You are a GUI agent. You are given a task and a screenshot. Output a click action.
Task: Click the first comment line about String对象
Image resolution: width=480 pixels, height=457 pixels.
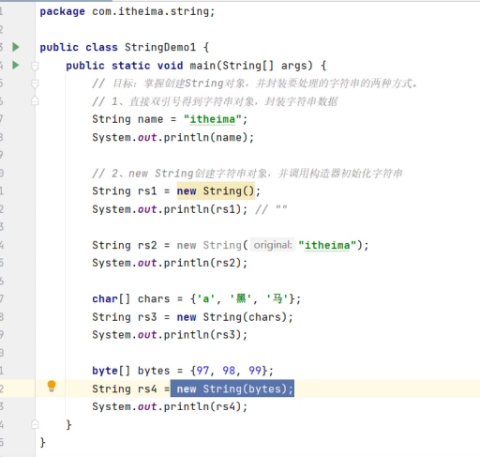coord(254,84)
